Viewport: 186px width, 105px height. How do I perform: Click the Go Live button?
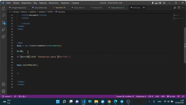click(171, 97)
